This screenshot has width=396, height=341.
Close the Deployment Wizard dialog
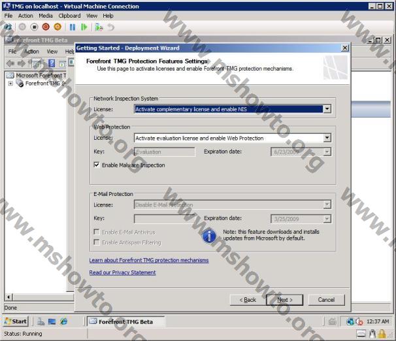(345, 48)
